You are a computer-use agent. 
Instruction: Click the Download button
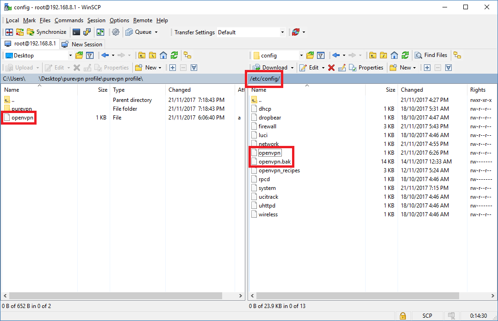[270, 68]
